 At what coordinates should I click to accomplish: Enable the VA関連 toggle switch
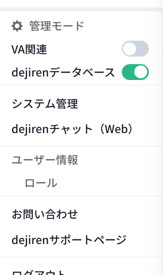pos(135,49)
